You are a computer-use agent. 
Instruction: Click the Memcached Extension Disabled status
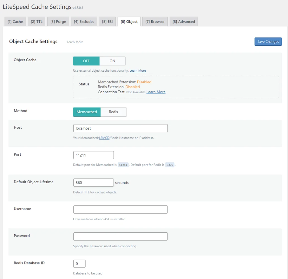click(144, 82)
